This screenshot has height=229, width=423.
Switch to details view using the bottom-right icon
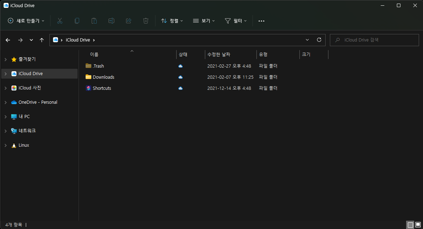[x=410, y=224]
